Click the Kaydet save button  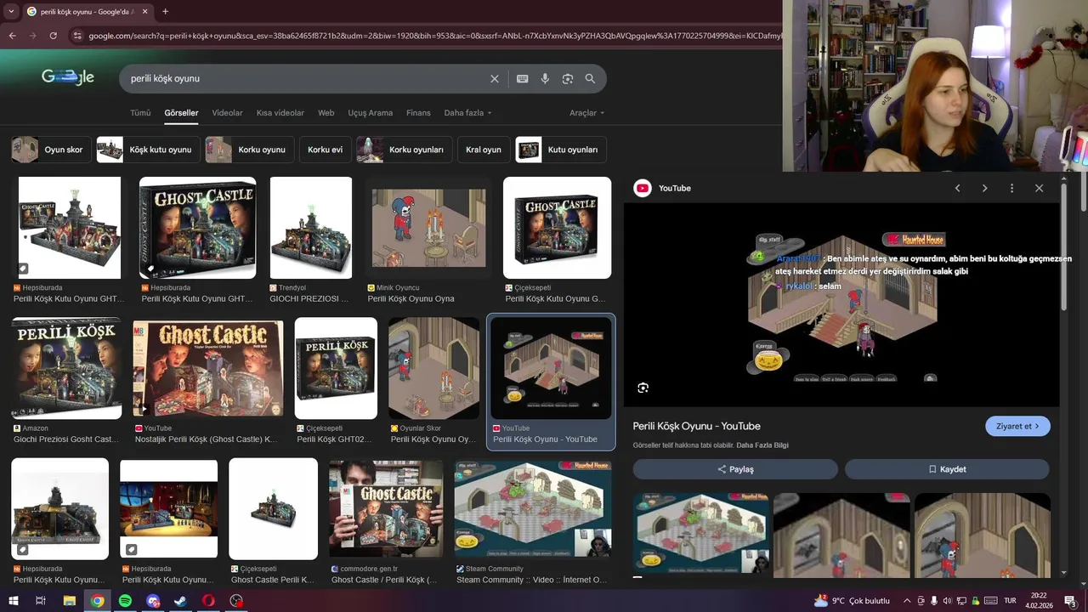[947, 469]
